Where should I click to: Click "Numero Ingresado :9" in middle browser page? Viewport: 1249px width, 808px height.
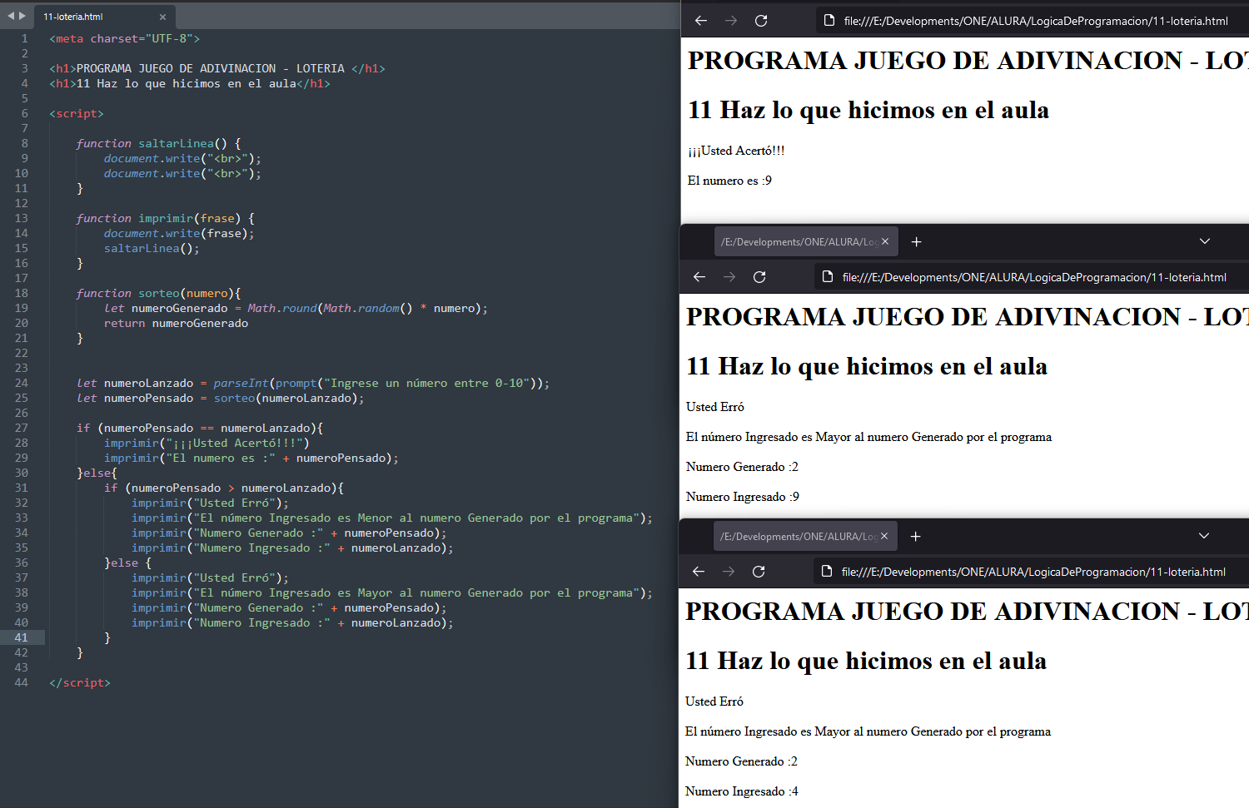743,497
